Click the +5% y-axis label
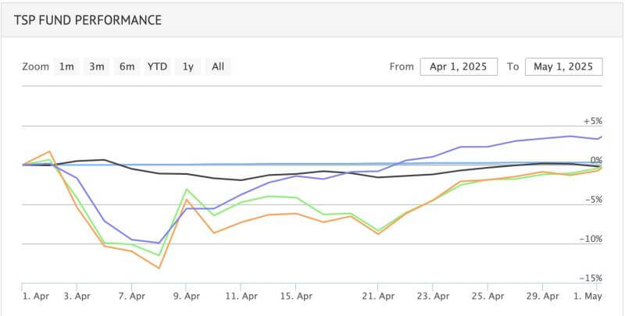The height and width of the screenshot is (316, 625). click(592, 122)
